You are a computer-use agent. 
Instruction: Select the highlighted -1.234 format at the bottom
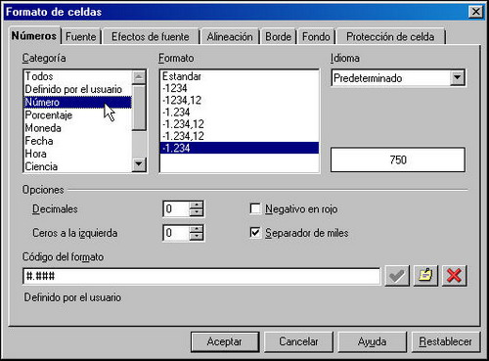(x=240, y=148)
